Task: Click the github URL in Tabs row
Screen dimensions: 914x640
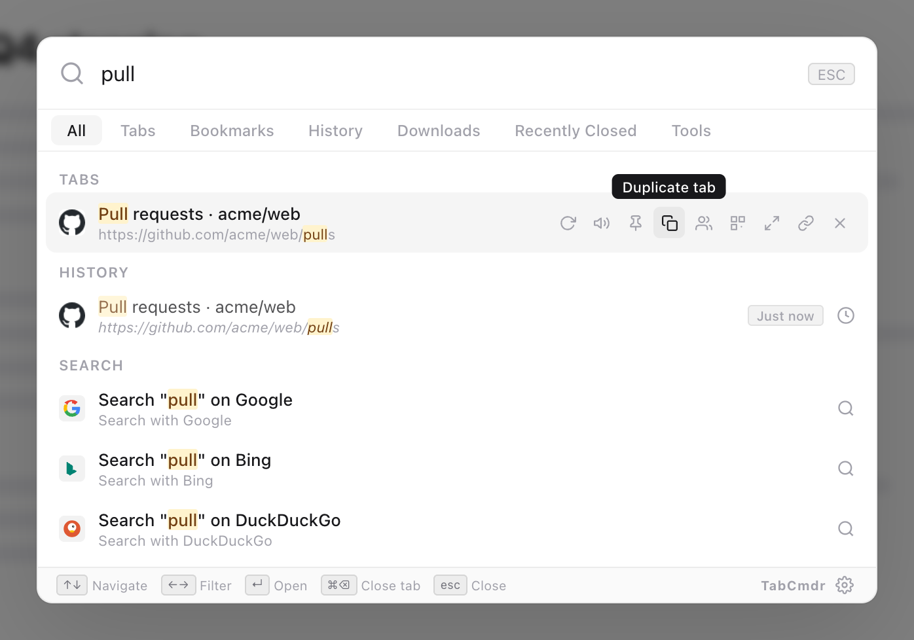Action: click(x=217, y=234)
